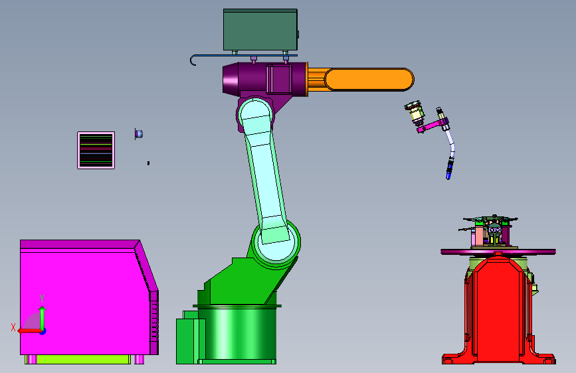Select the red positioner pedestal
The height and width of the screenshot is (373, 576).
(498, 312)
